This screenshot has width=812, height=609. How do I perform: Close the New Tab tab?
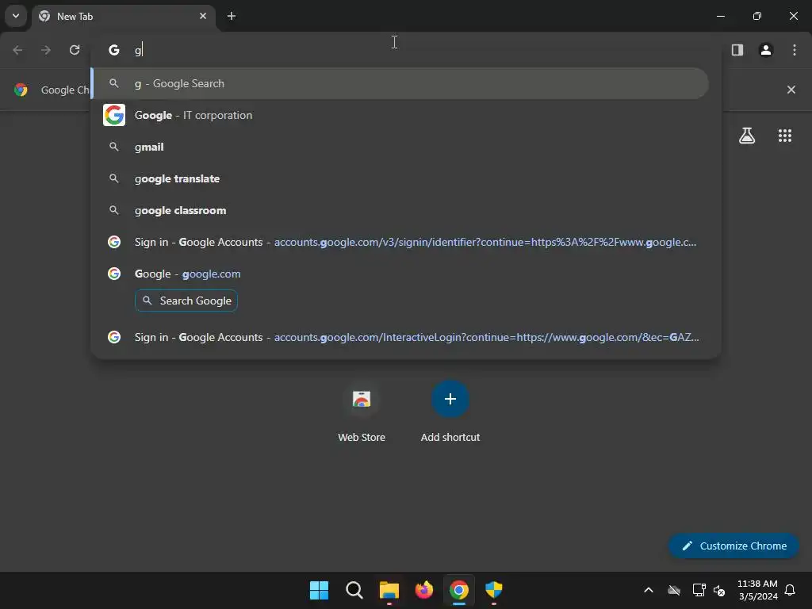click(203, 16)
